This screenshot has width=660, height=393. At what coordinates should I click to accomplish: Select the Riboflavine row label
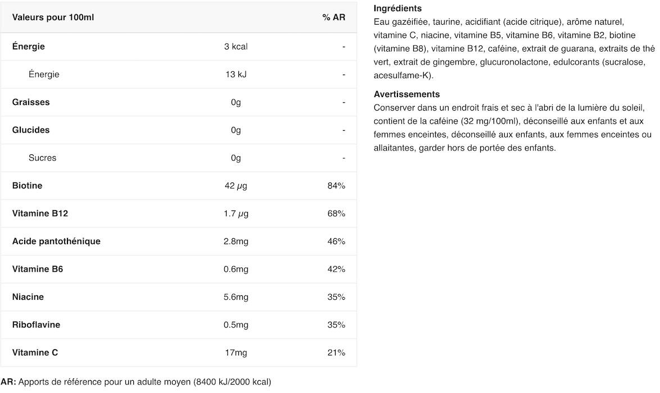click(36, 325)
